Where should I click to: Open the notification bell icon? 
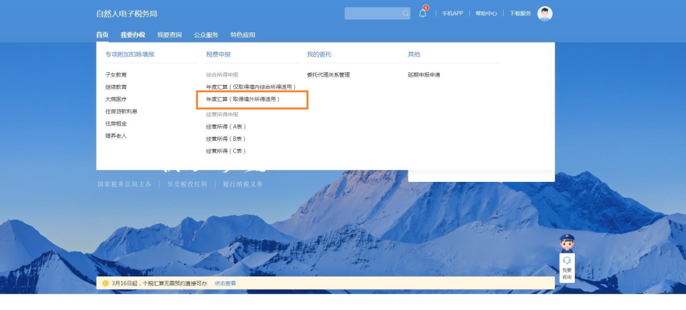422,13
